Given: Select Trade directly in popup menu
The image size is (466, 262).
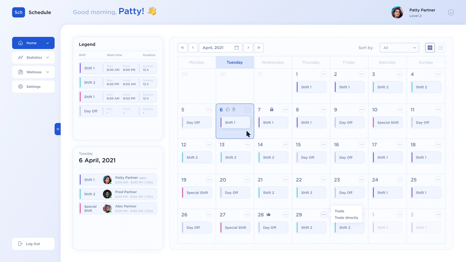Looking at the screenshot, I should click(346, 218).
